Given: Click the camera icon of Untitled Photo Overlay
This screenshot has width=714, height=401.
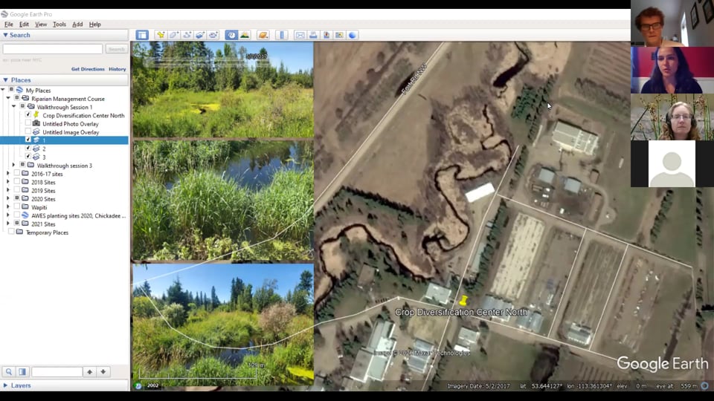Looking at the screenshot, I should (36, 124).
